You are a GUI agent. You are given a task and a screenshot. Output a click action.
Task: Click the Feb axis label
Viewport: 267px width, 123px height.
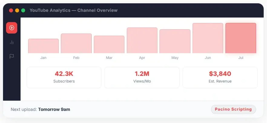(x=76, y=58)
